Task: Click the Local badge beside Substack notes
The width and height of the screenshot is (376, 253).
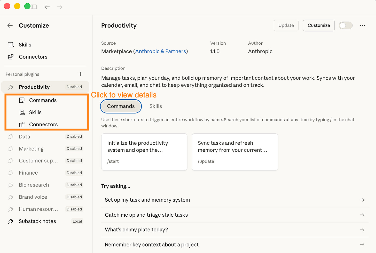Action: 77,221
